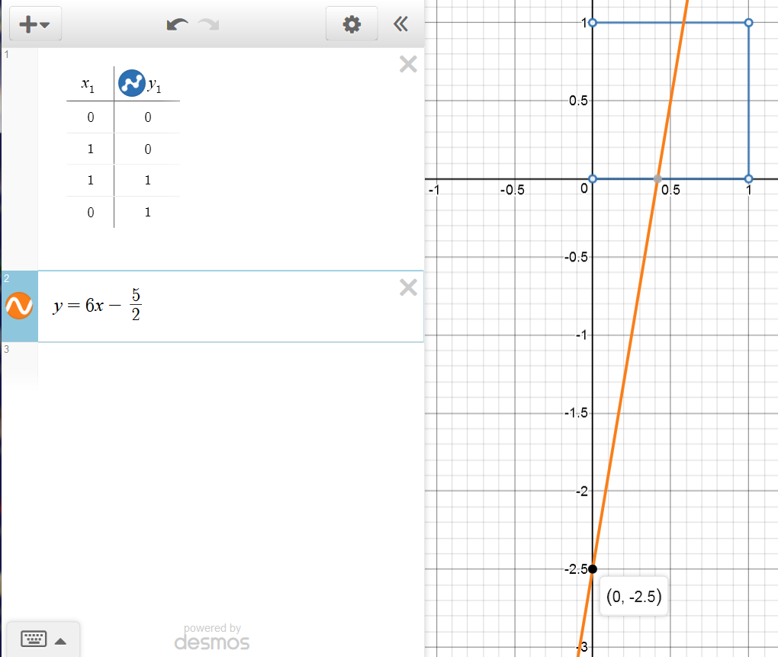This screenshot has height=657, width=778.
Task: Delete the table in row 1
Action: 408,65
